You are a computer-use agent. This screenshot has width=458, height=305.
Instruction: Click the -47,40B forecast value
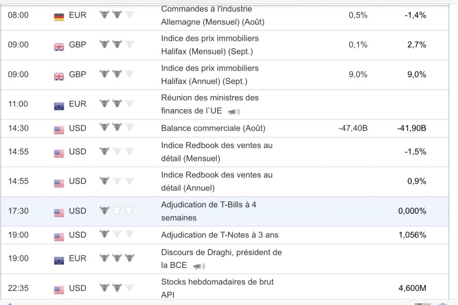coord(353,128)
